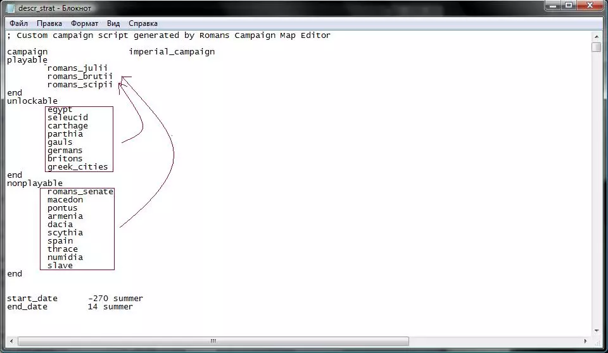This screenshot has height=353, width=608.
Task: Click the vertical scrollbar down arrow
Action: click(597, 330)
